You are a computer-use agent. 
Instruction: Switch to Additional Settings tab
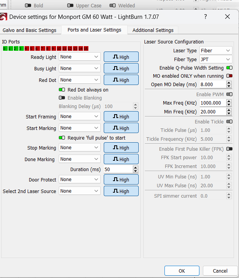[x=153, y=30]
